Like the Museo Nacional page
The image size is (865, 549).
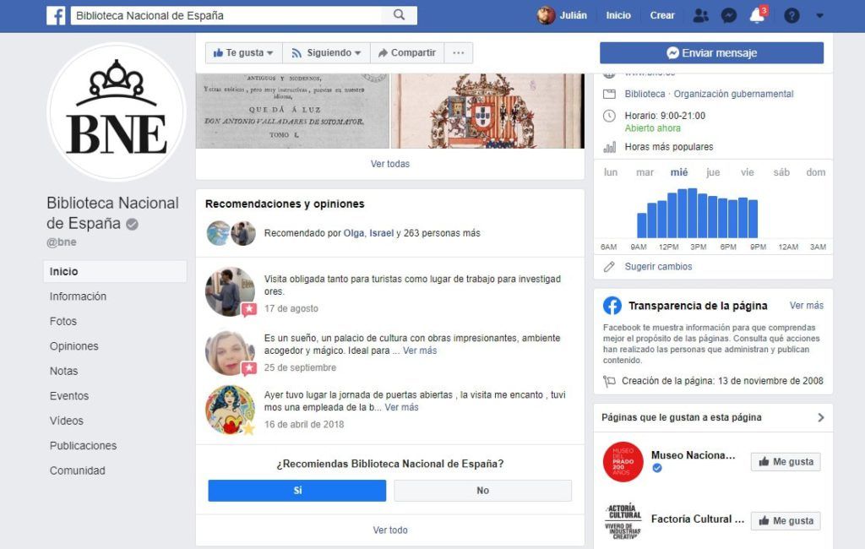(786, 462)
